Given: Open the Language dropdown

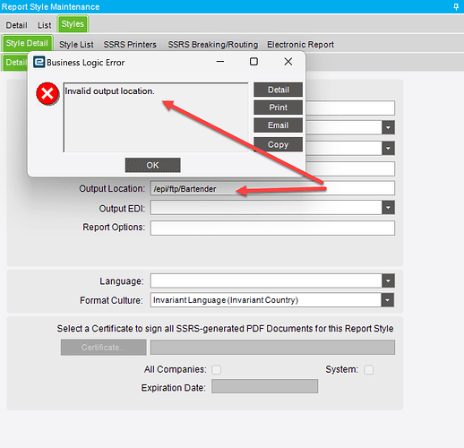Looking at the screenshot, I should (x=388, y=280).
